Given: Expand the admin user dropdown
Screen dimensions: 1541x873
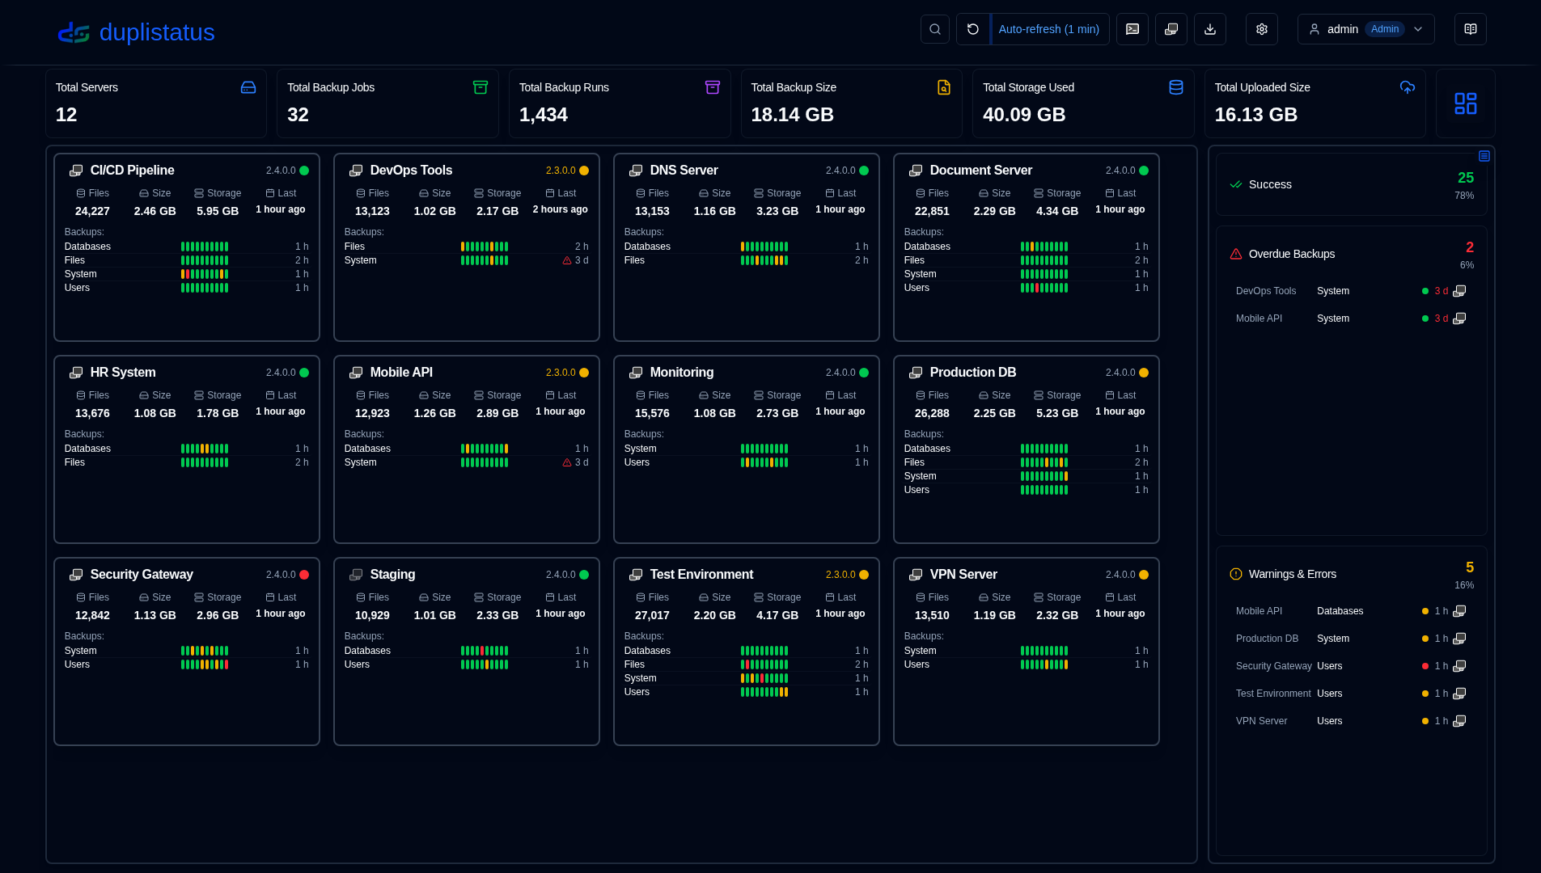Looking at the screenshot, I should point(1365,29).
